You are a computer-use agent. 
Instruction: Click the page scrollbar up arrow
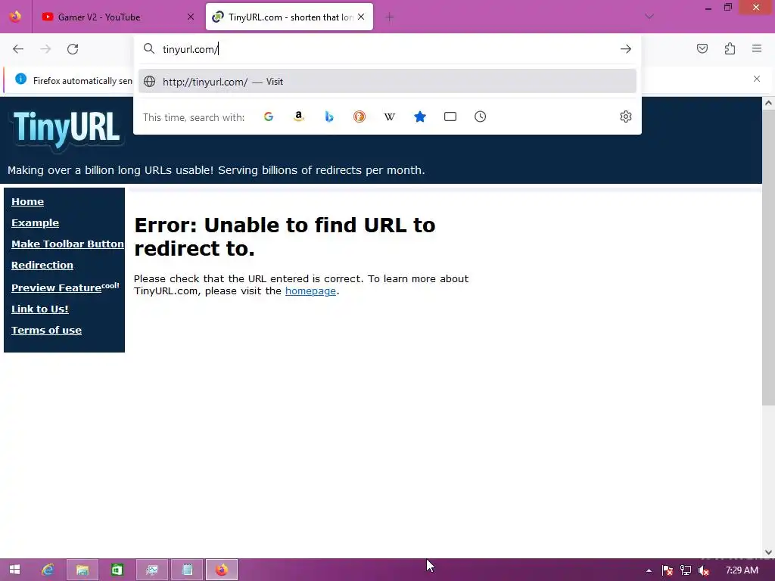coord(768,103)
